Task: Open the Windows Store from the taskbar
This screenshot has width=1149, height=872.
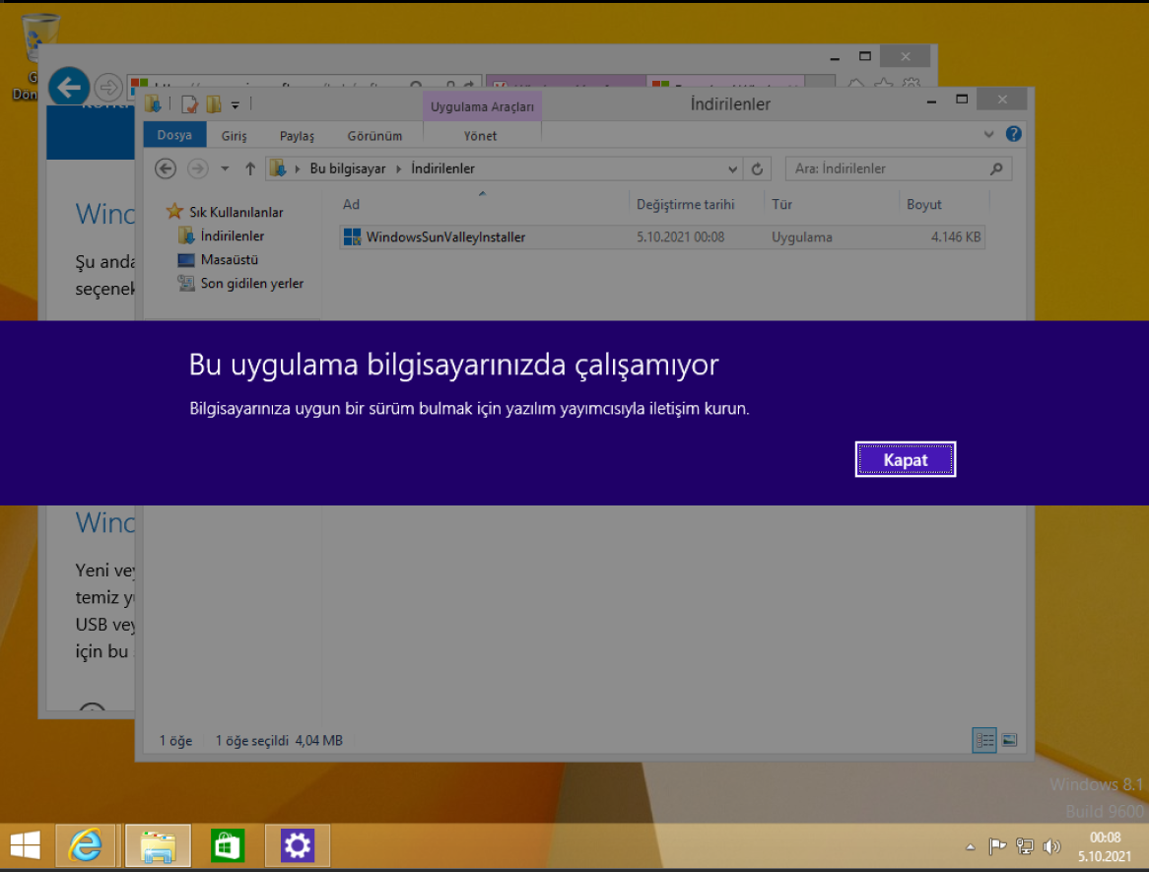Action: click(227, 845)
